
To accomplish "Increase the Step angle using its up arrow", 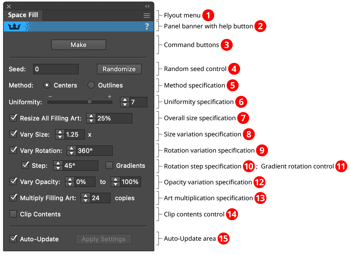I will (x=58, y=163).
